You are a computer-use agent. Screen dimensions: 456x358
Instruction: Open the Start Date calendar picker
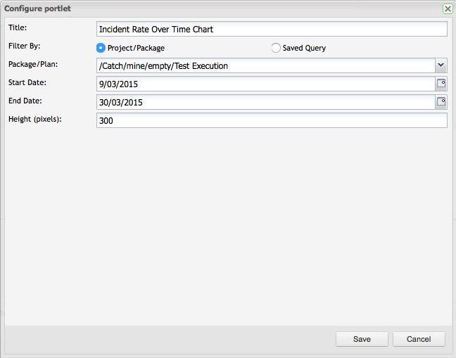[x=441, y=84]
